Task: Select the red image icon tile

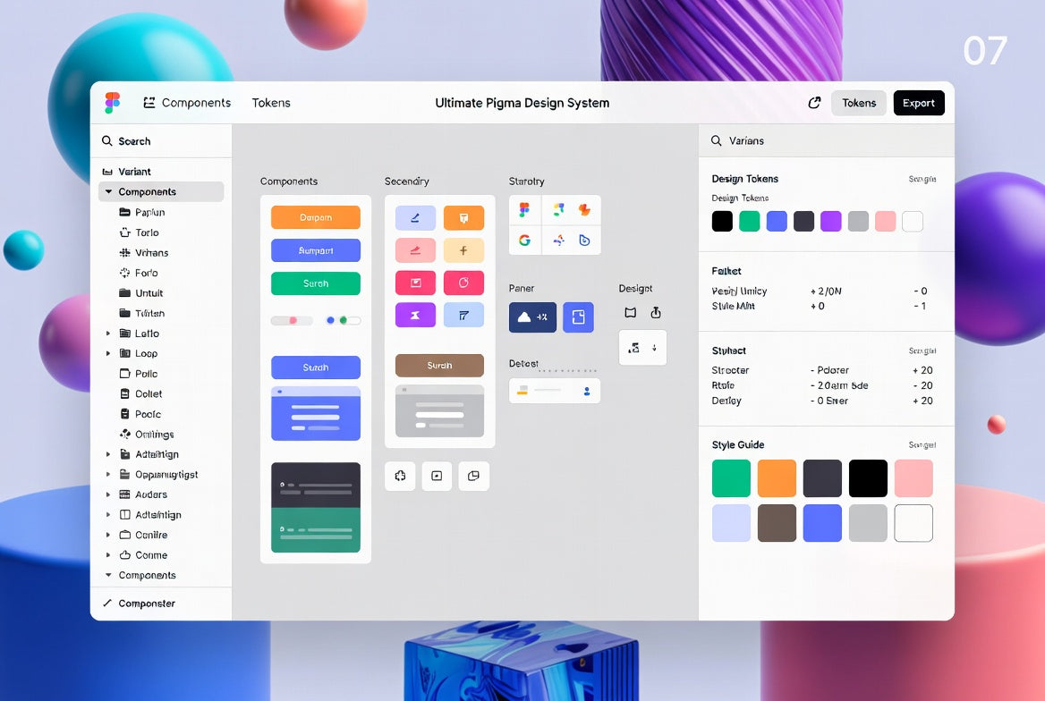Action: tap(415, 283)
